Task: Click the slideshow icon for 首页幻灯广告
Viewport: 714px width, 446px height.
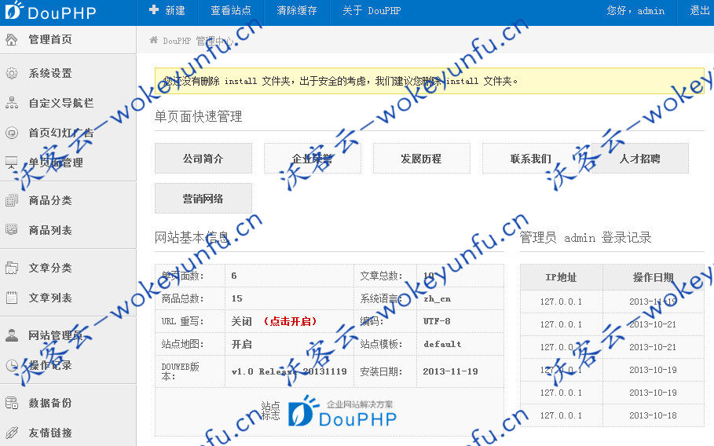Action: click(11, 133)
